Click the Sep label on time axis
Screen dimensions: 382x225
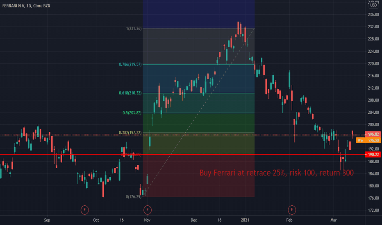click(47, 220)
